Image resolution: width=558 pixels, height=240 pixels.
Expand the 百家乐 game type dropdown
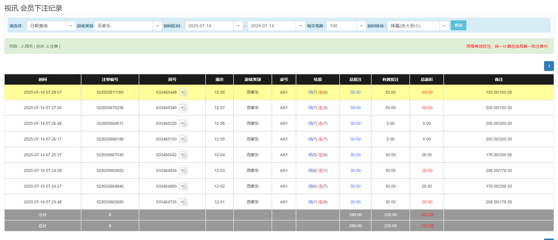(157, 26)
